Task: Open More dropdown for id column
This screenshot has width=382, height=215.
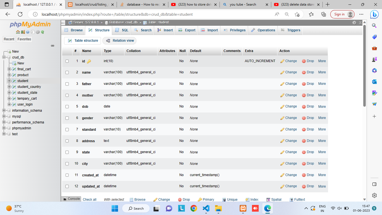Action: (x=322, y=61)
